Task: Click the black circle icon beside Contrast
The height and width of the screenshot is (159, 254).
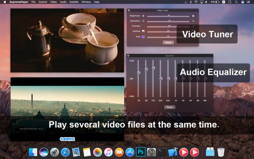Action: [x=143, y=26]
